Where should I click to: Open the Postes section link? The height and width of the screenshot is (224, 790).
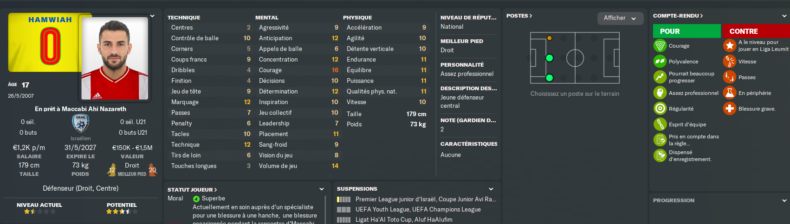[x=519, y=16]
